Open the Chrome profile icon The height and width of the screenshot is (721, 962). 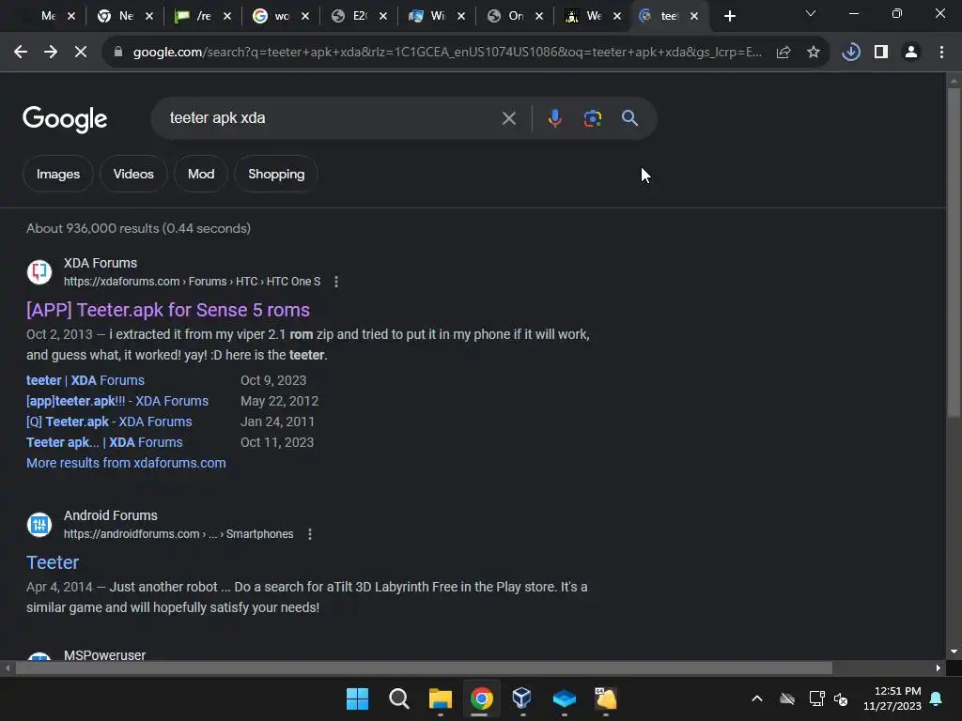pos(911,53)
